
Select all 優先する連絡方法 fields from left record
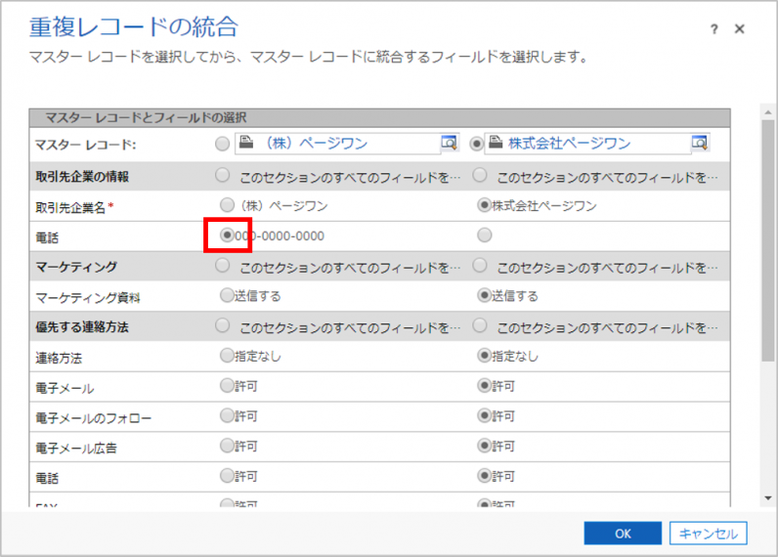pos(223,325)
